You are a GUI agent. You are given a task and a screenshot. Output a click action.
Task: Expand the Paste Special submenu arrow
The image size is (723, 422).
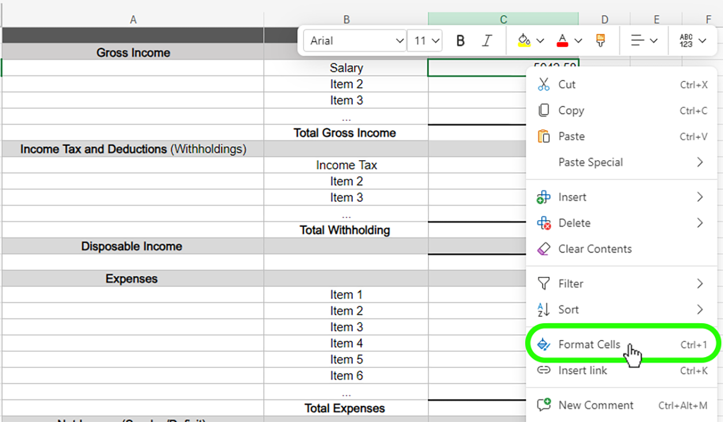click(x=700, y=162)
